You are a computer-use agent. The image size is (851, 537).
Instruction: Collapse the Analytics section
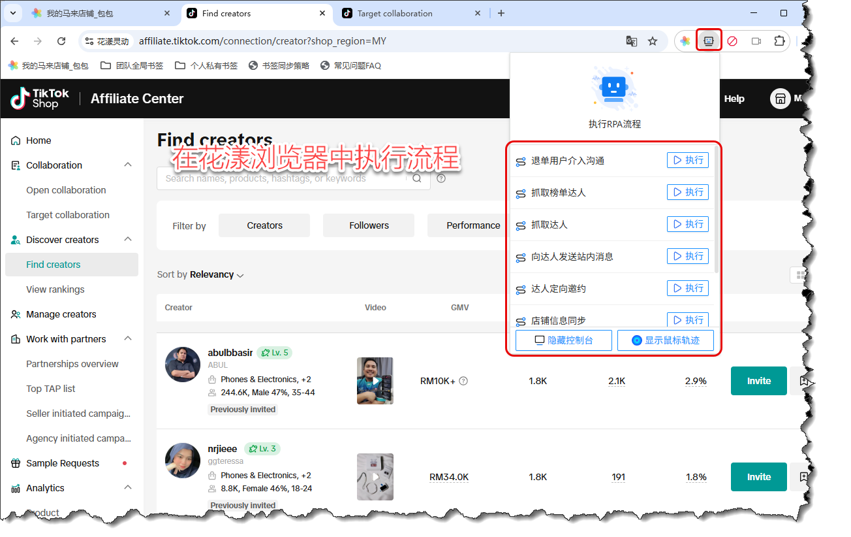pyautogui.click(x=128, y=488)
